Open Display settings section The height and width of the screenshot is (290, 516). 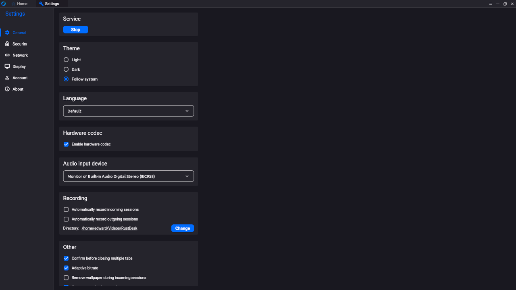[27, 66]
